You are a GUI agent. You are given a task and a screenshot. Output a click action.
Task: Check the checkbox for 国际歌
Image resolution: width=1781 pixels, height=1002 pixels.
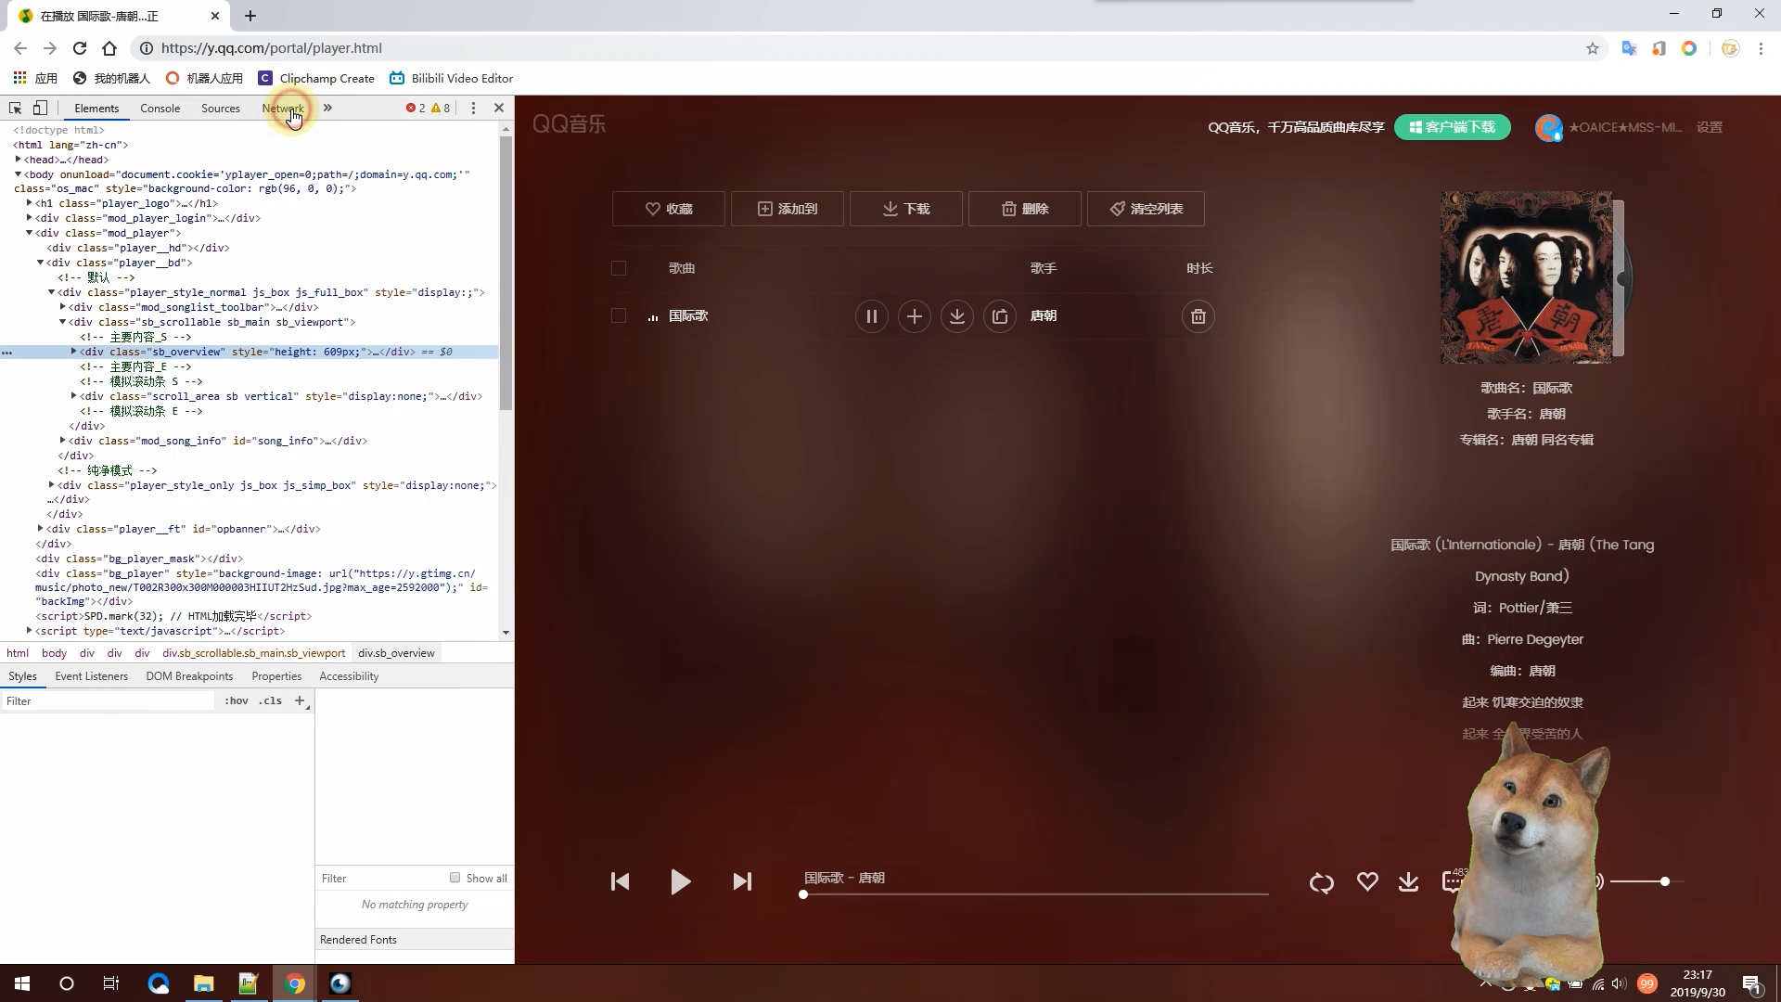pyautogui.click(x=619, y=315)
